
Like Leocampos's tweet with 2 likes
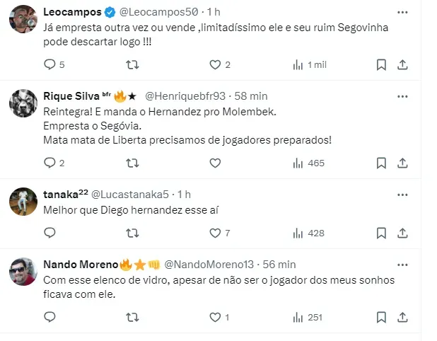[216, 64]
